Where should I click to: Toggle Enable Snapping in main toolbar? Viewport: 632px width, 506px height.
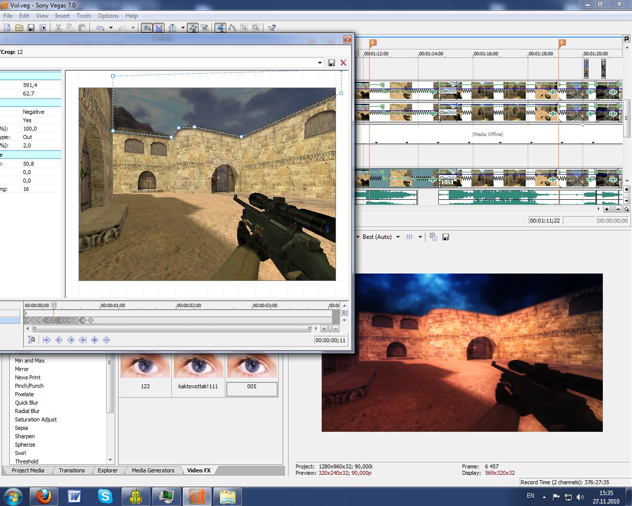pyautogui.click(x=147, y=28)
